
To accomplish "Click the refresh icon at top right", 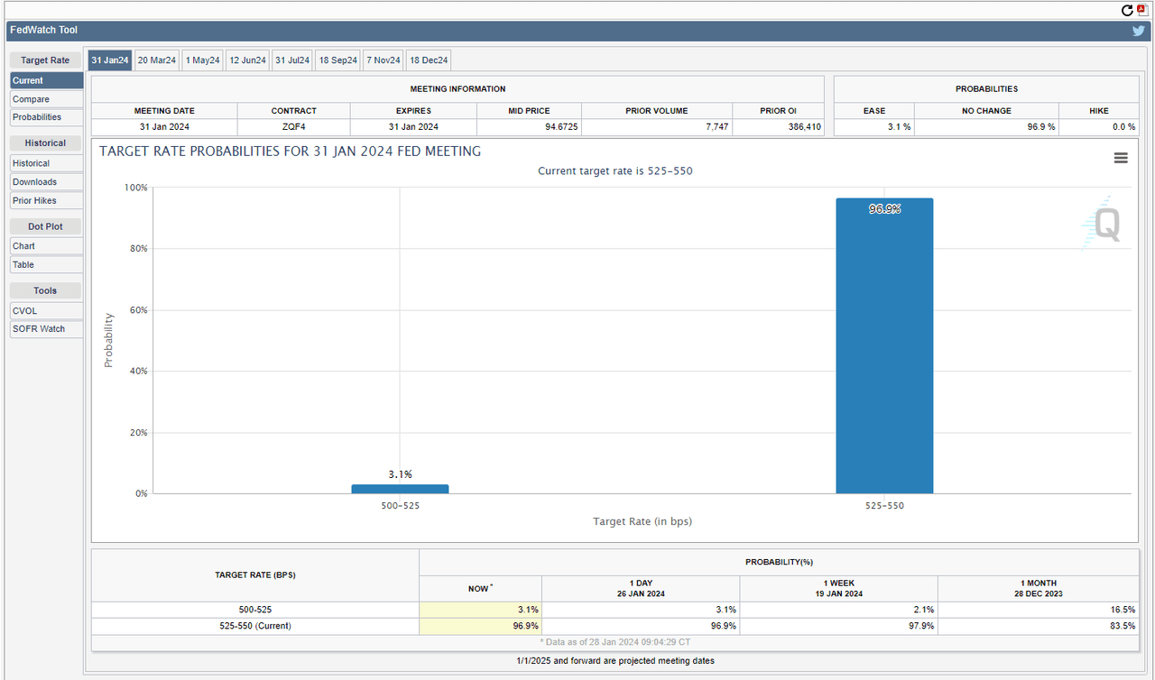I will [x=1127, y=10].
